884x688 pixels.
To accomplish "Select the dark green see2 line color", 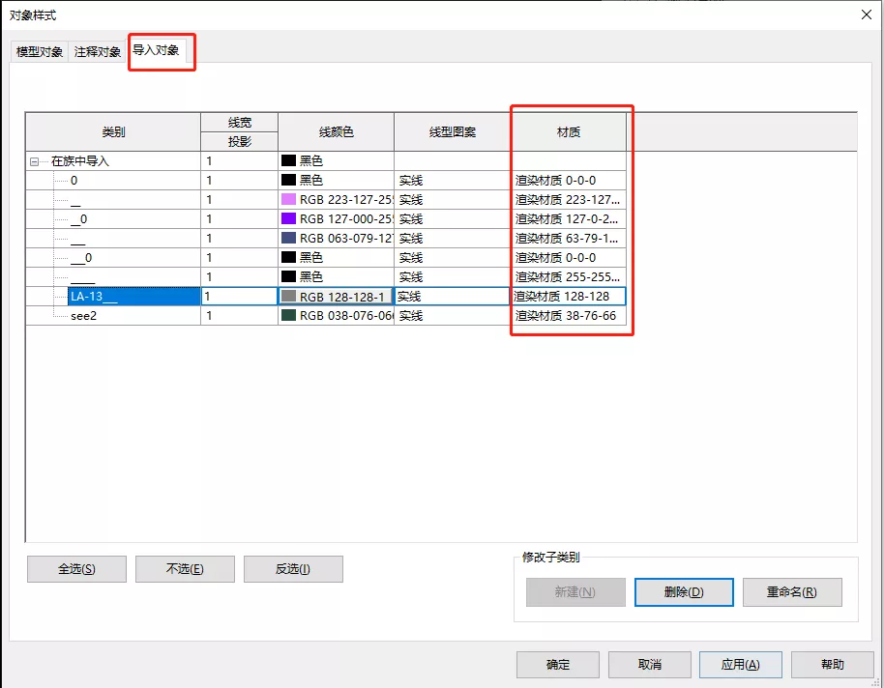I will point(288,316).
